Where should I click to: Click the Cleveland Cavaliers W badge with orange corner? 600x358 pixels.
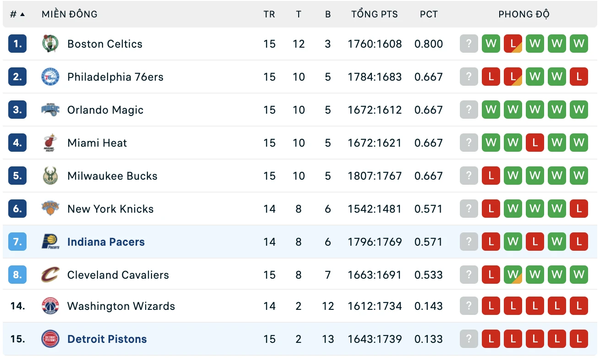(513, 275)
